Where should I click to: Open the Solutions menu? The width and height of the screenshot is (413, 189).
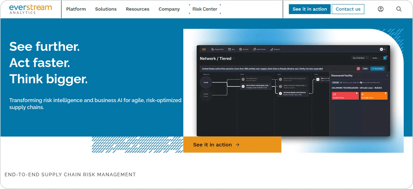(x=106, y=9)
